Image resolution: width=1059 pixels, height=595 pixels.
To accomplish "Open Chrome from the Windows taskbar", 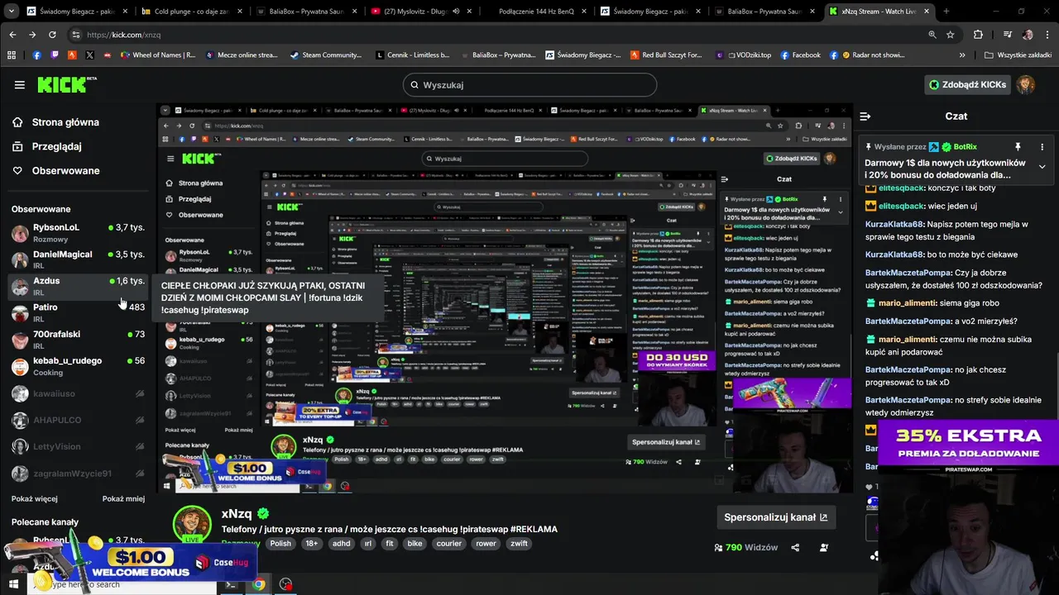I will [x=259, y=584].
